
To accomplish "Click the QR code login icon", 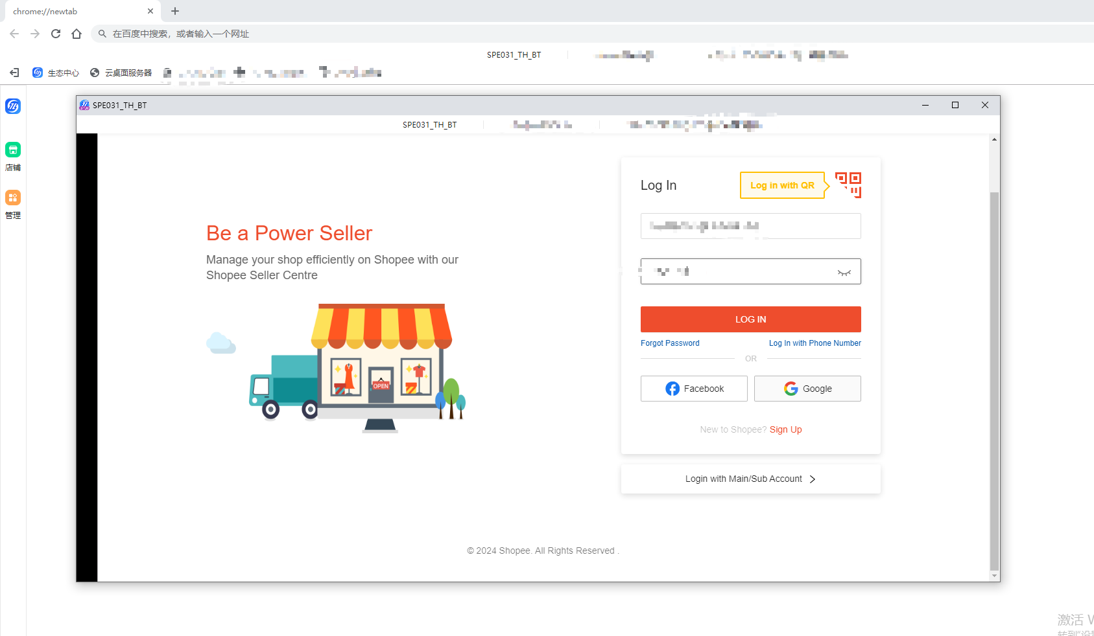I will click(x=848, y=185).
